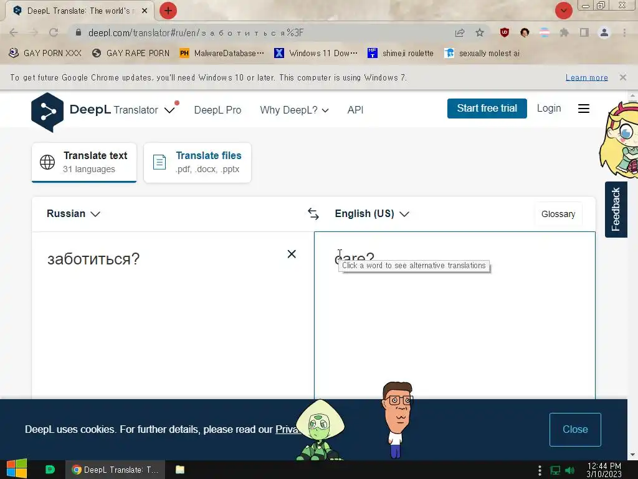Select the DeepL Translate browser tab
This screenshot has width=638, height=479.
point(79,11)
